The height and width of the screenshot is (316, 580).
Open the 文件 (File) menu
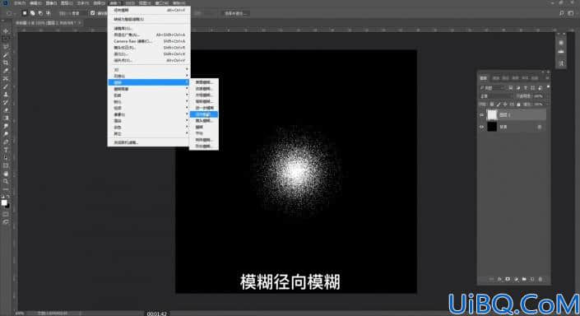point(20,3)
